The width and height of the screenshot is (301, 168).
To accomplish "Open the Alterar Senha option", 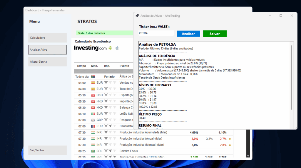I will 47,61.
